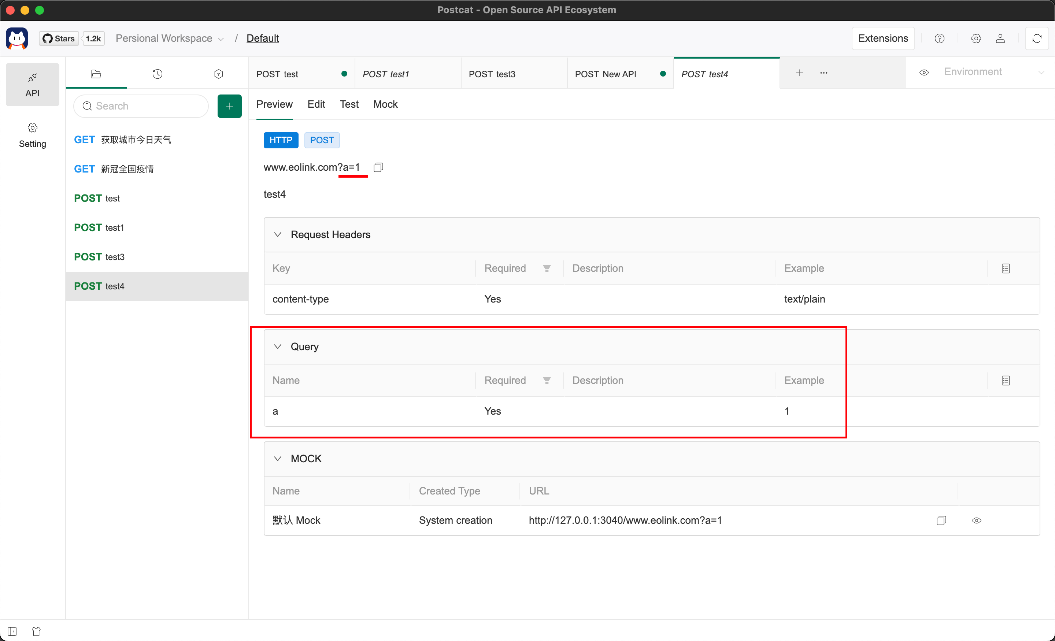Collapse the Query section
1055x641 pixels.
pyautogui.click(x=277, y=347)
